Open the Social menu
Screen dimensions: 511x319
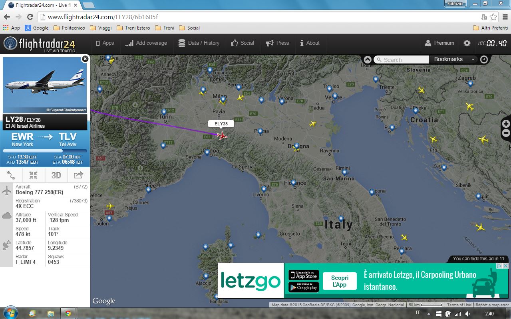(x=242, y=43)
